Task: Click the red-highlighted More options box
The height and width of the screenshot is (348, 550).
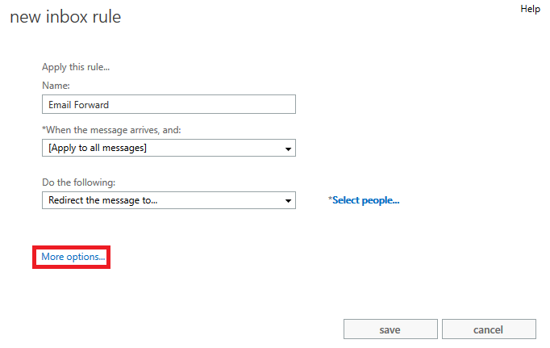Action: pyautogui.click(x=71, y=257)
